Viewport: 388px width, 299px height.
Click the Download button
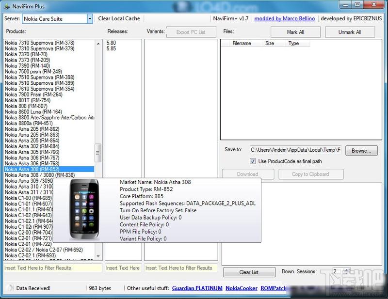248,174
